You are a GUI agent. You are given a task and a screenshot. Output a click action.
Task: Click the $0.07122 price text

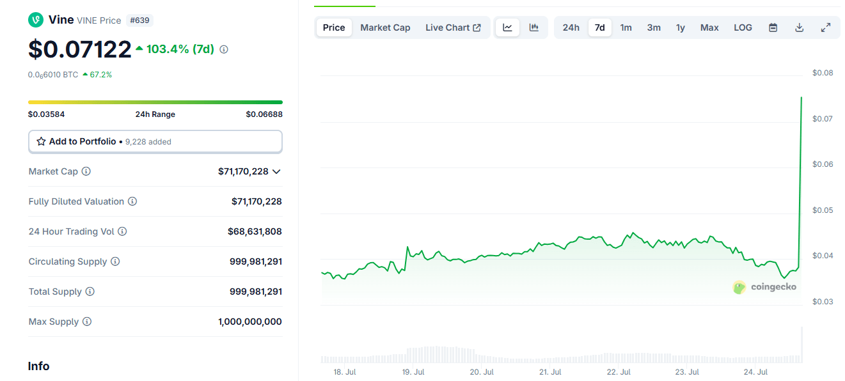pos(80,49)
